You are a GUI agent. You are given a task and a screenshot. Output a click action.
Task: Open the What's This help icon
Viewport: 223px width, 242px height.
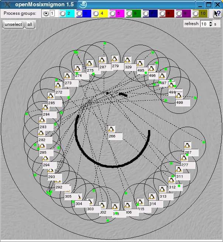(x=217, y=14)
